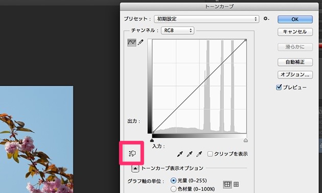Confirm with the OK button
The image size is (322, 193).
coord(295,19)
